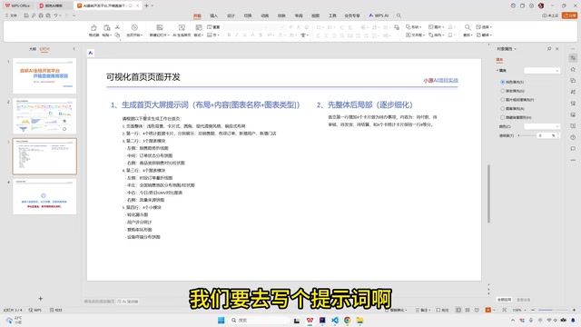Open the Shapes dropdown in the ribbon
Viewport: 581px width, 327px height.
pos(414,27)
